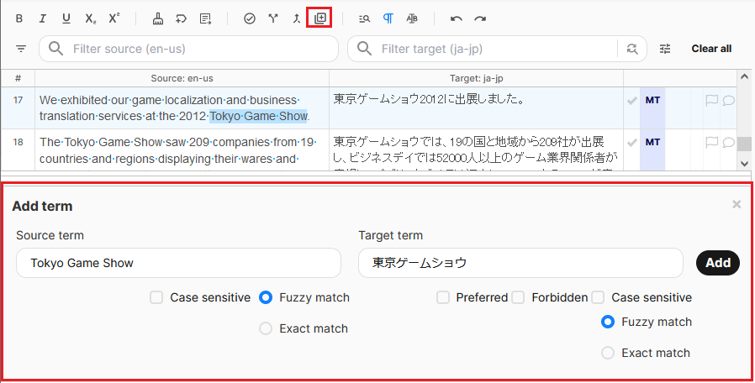
Task: Select Exact match for target term
Action: coord(608,353)
